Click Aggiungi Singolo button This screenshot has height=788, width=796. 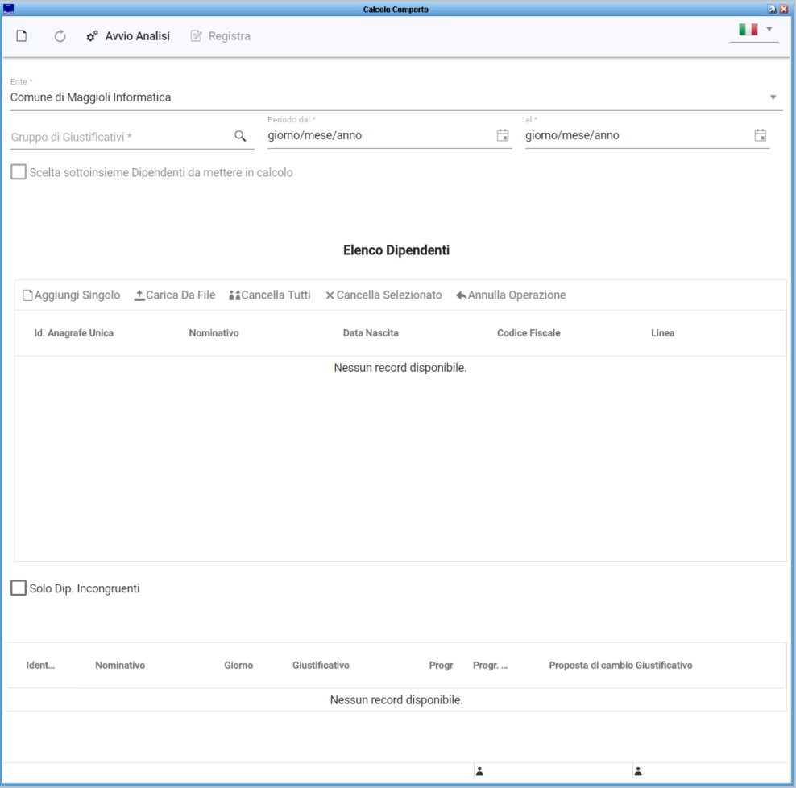[x=72, y=295]
